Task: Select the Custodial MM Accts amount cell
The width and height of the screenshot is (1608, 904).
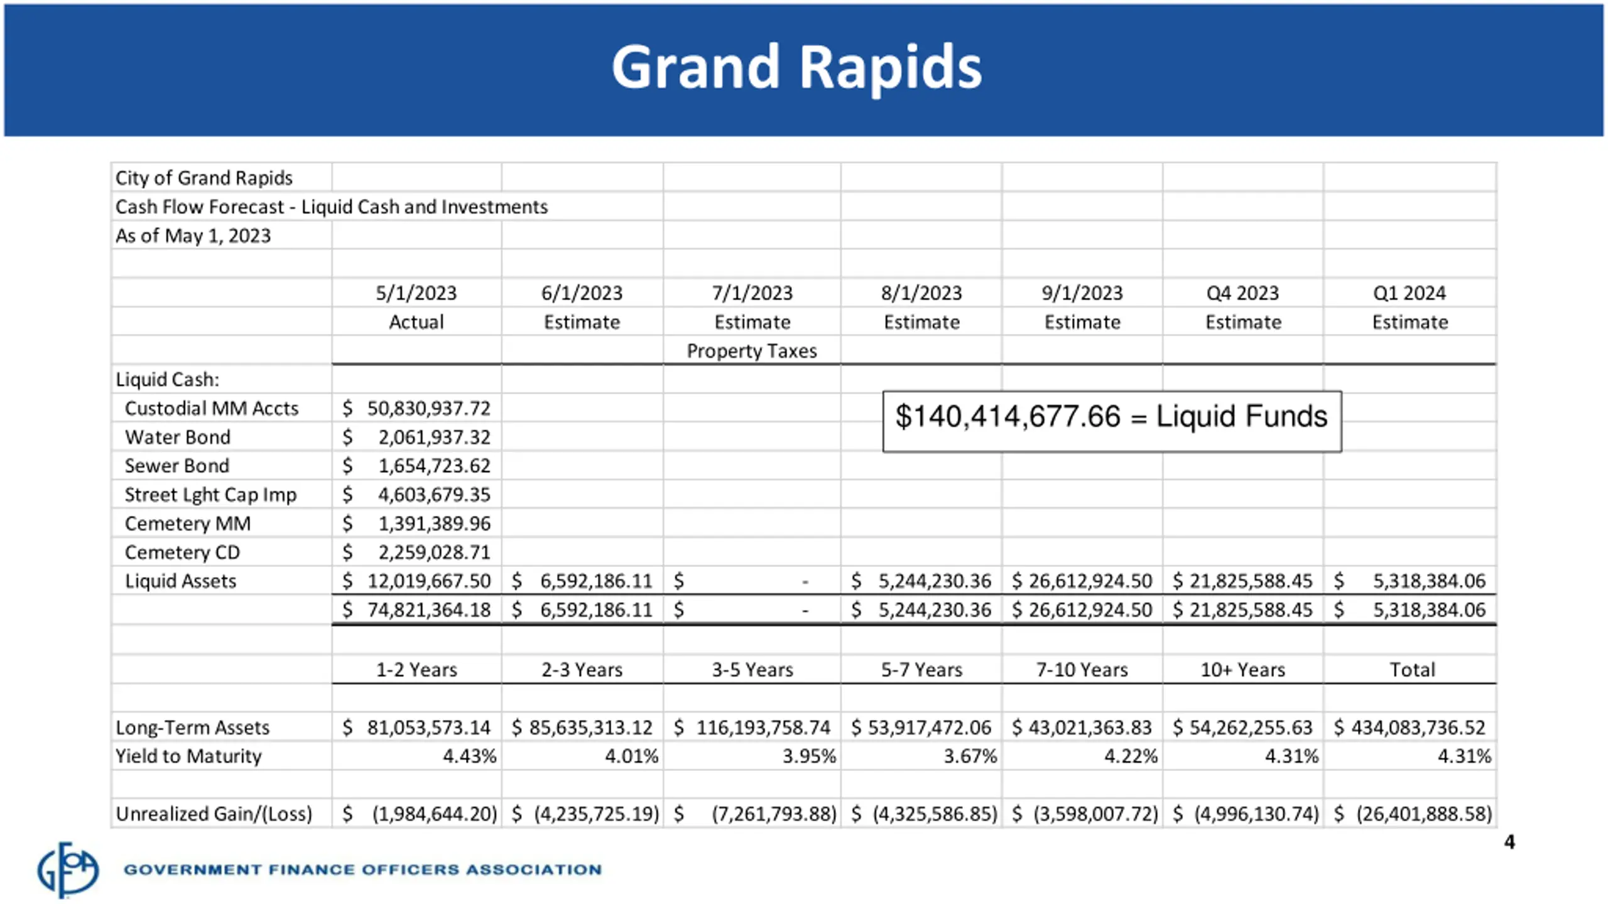Action: pyautogui.click(x=416, y=408)
